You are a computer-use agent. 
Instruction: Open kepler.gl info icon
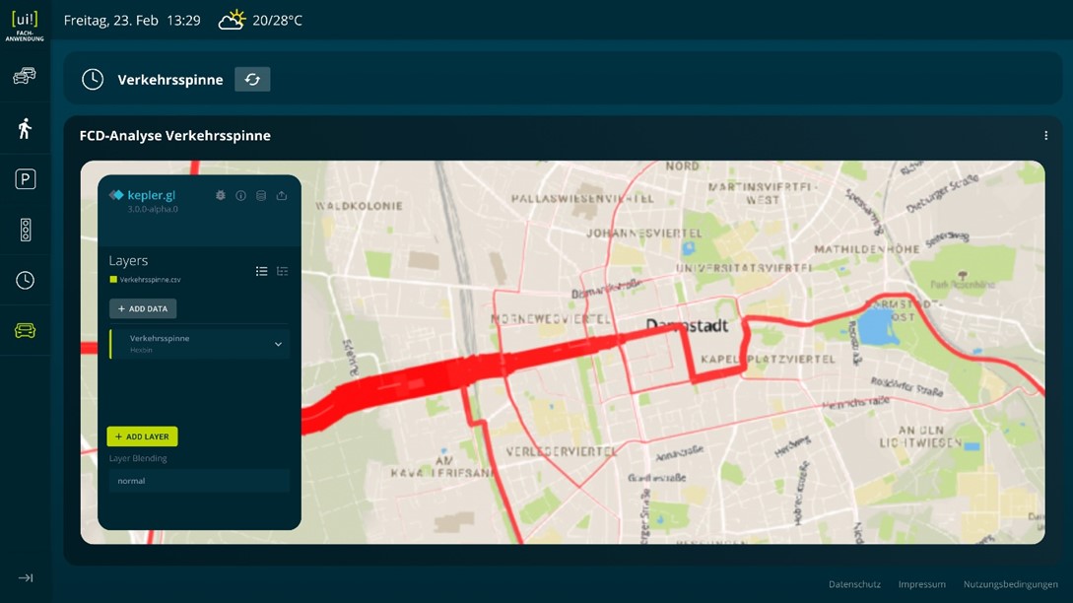[240, 196]
